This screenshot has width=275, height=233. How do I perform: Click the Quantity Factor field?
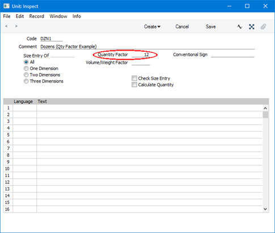click(141, 55)
